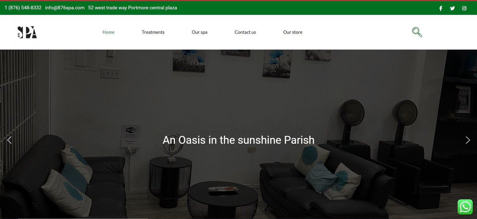Open the Treatments menu
Screen dimensions: 477x219
(153, 32)
